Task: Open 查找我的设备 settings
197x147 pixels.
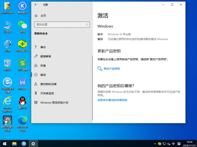Action: point(48,84)
